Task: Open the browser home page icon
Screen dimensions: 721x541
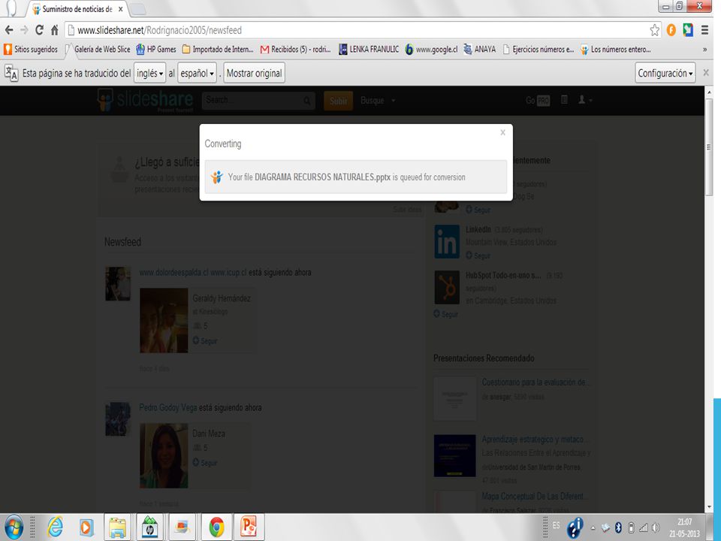Action: [x=55, y=30]
